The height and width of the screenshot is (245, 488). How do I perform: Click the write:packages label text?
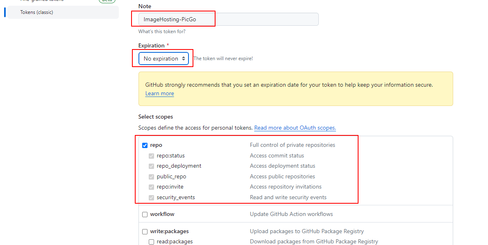pos(169,232)
